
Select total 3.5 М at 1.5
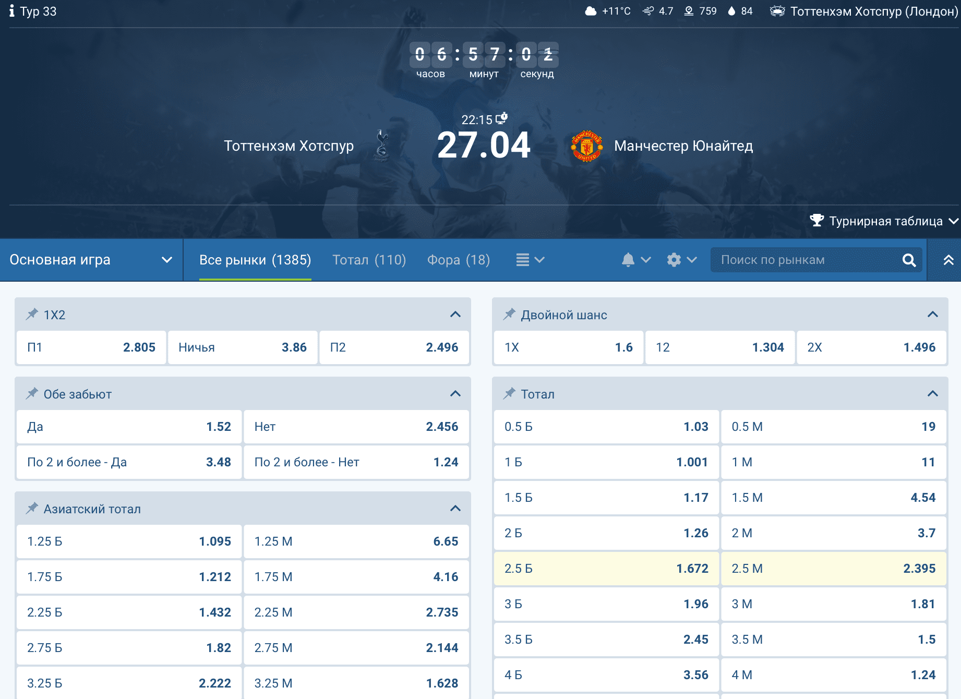pos(834,640)
